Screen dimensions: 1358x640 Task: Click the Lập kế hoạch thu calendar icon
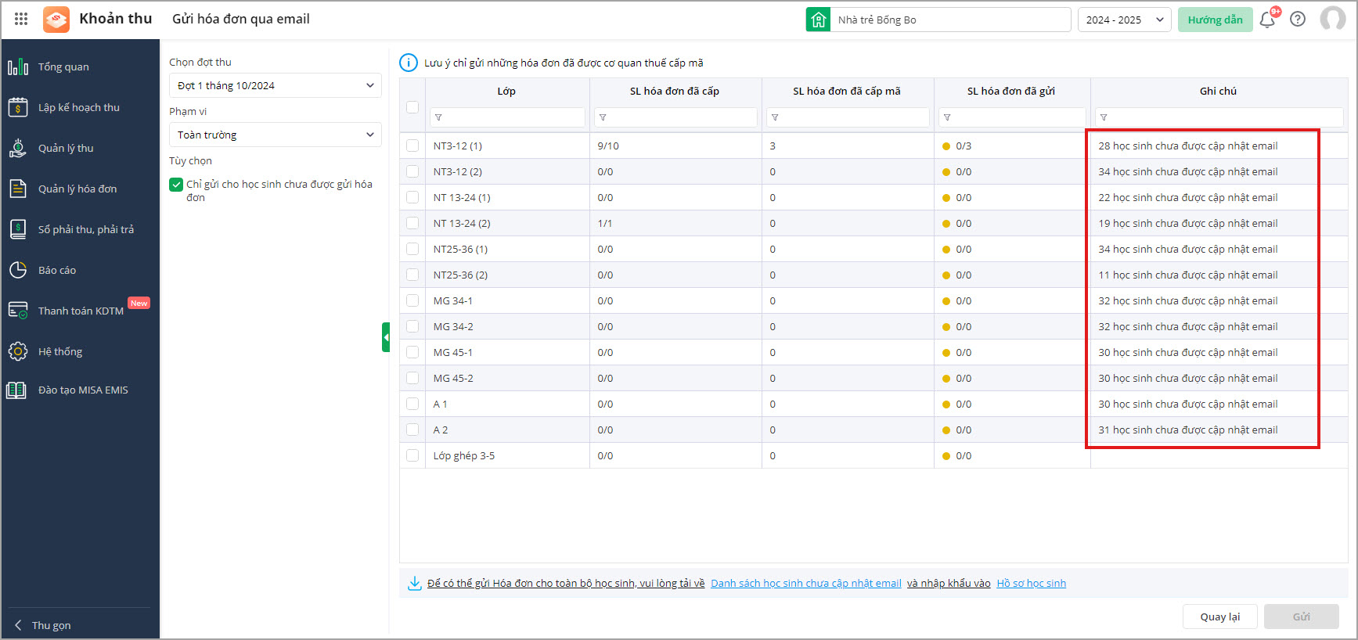pyautogui.click(x=17, y=107)
